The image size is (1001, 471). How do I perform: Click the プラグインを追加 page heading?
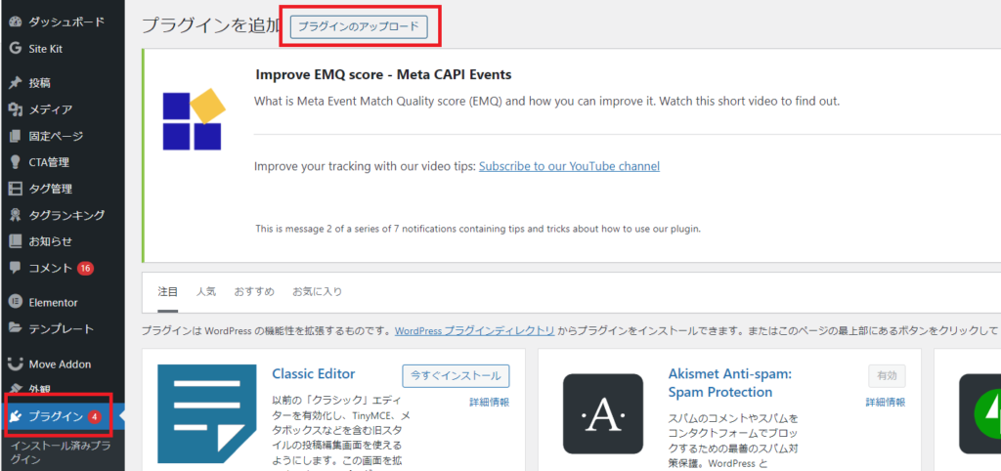[x=211, y=26]
